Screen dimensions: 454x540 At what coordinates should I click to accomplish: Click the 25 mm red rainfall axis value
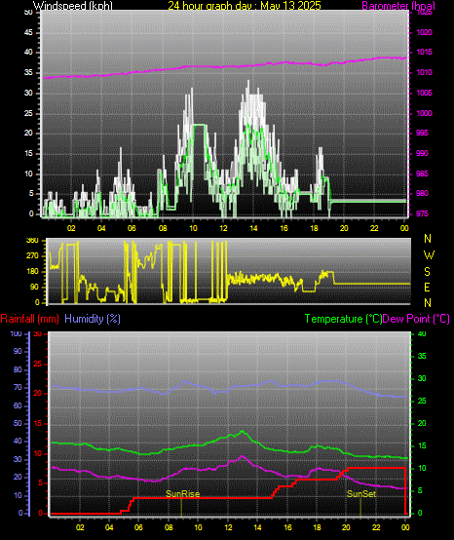[x=38, y=364]
